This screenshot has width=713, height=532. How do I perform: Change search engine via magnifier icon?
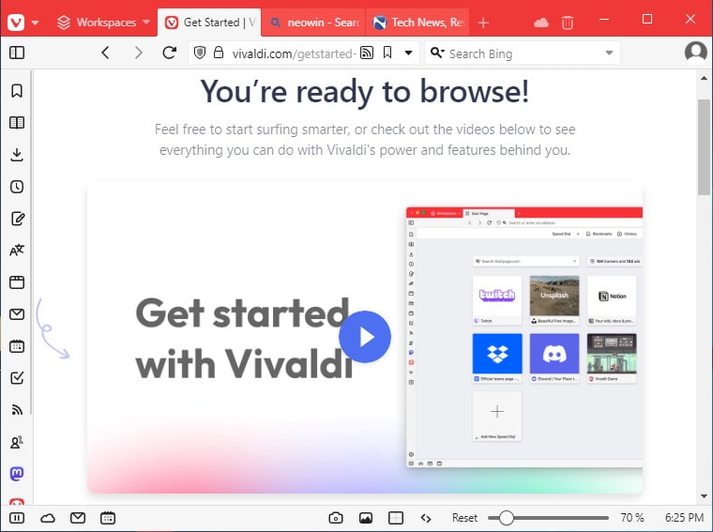[x=437, y=53]
